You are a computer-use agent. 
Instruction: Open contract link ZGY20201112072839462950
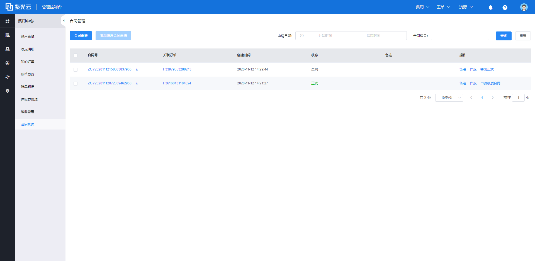pyautogui.click(x=110, y=83)
